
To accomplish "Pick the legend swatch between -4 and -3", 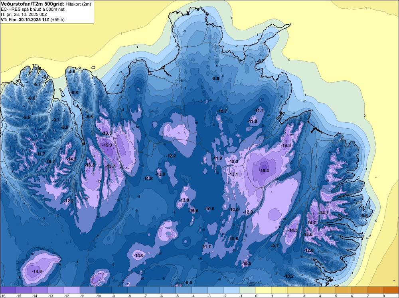I will 199,290.
